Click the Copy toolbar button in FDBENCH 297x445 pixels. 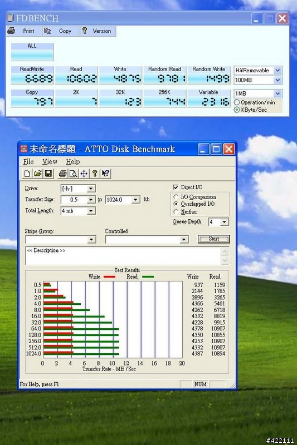click(x=61, y=31)
